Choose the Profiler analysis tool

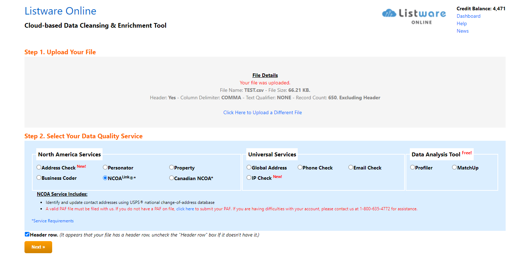pos(413,167)
